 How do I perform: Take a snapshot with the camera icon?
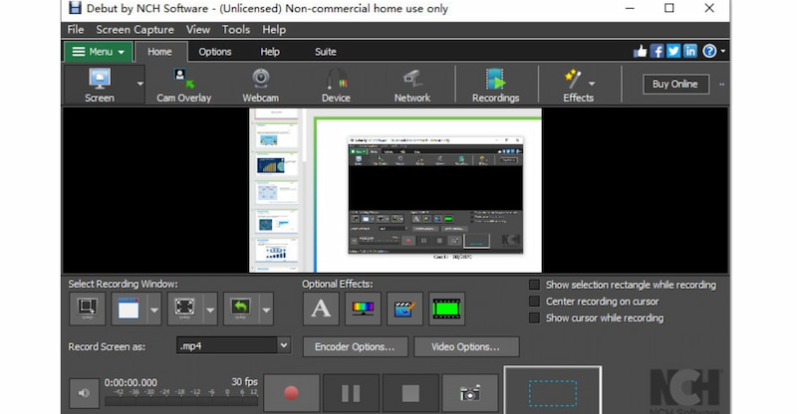coord(469,392)
